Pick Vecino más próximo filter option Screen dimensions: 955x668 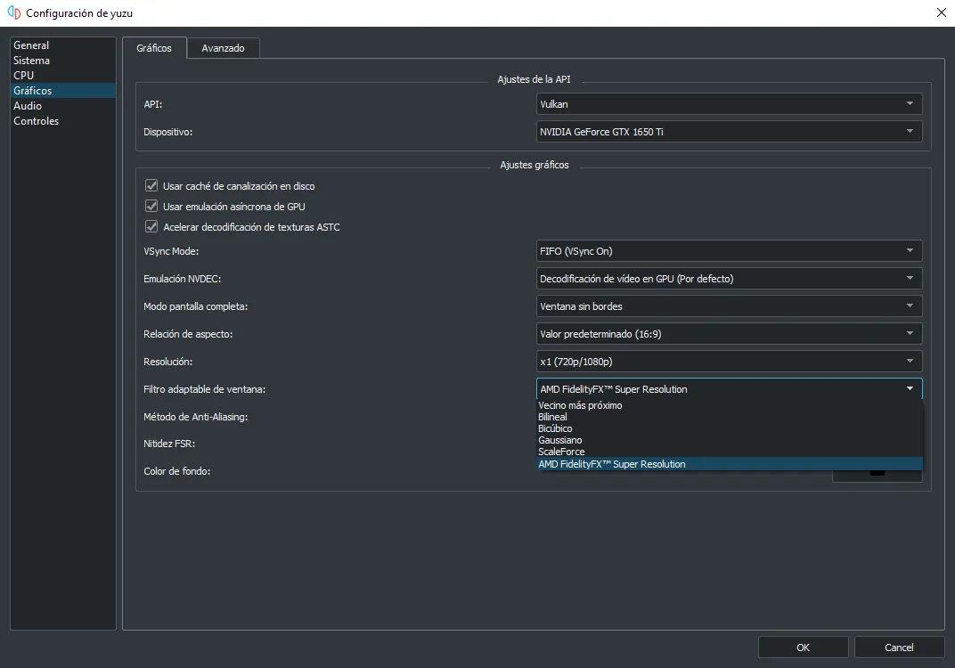tap(580, 405)
